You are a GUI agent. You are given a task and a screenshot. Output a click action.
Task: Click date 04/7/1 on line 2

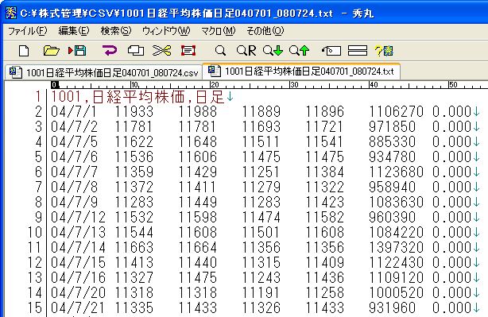pos(74,112)
